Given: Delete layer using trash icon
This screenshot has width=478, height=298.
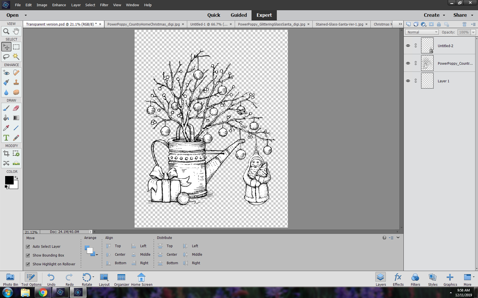Looking at the screenshot, I should [x=464, y=24].
